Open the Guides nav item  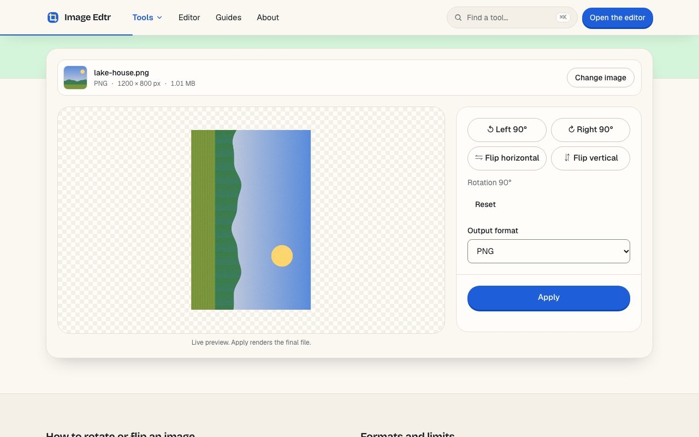click(x=228, y=17)
